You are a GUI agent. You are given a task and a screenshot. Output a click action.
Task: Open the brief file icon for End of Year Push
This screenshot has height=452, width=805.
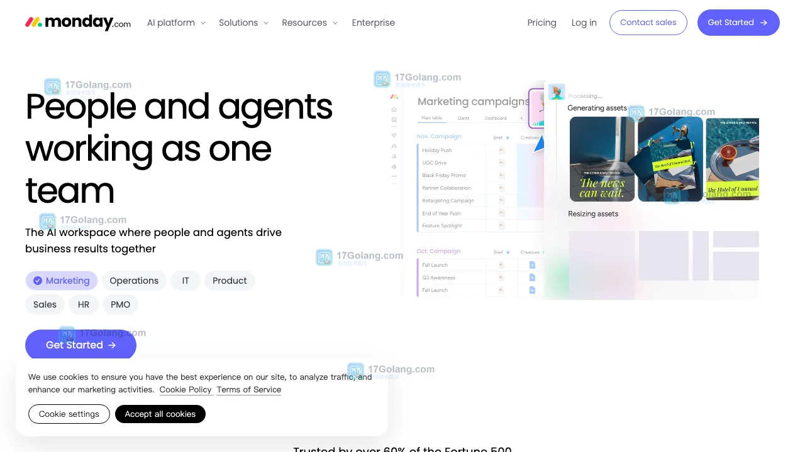coord(502,213)
